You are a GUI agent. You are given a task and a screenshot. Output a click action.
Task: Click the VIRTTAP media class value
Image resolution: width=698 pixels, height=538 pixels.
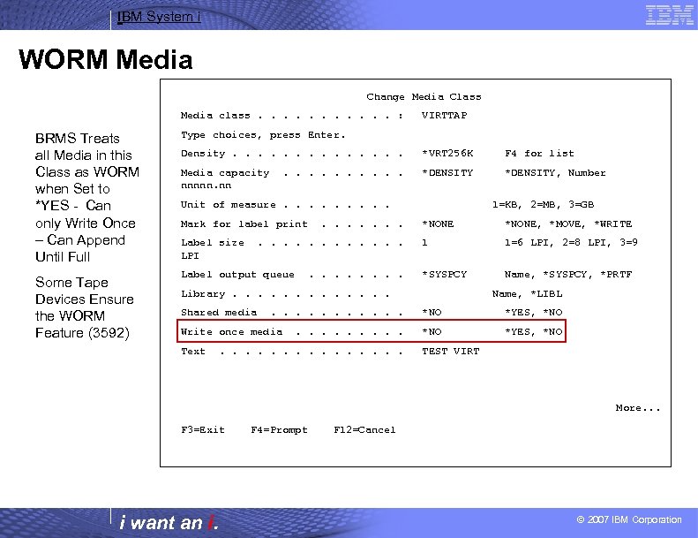click(444, 116)
